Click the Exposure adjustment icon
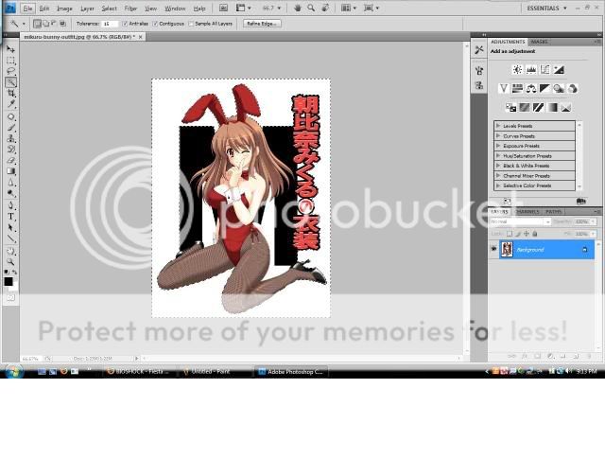 click(559, 69)
